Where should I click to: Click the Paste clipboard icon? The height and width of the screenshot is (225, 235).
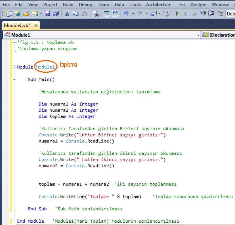coord(84,14)
